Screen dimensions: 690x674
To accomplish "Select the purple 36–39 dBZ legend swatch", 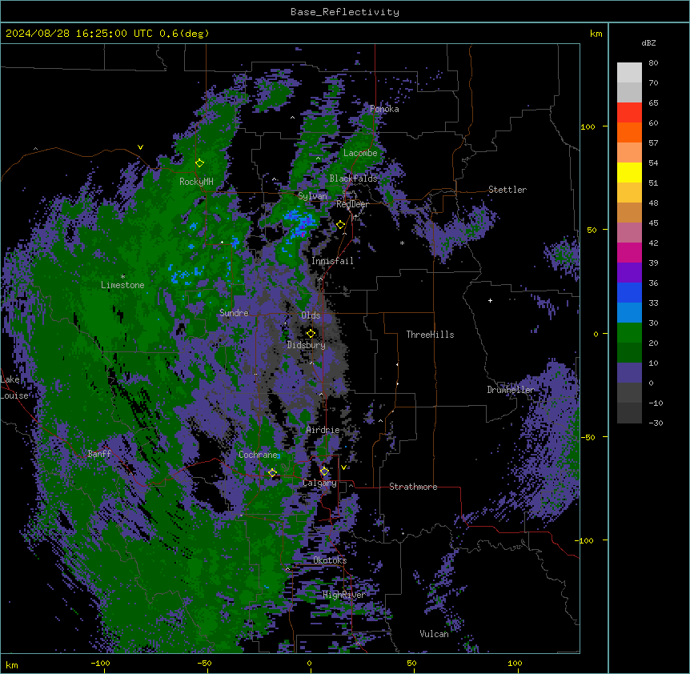I will (x=629, y=273).
